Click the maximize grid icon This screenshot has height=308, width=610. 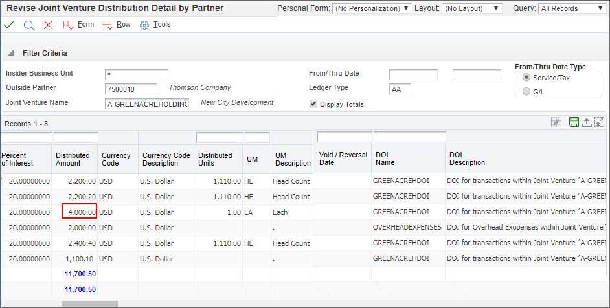(x=600, y=122)
